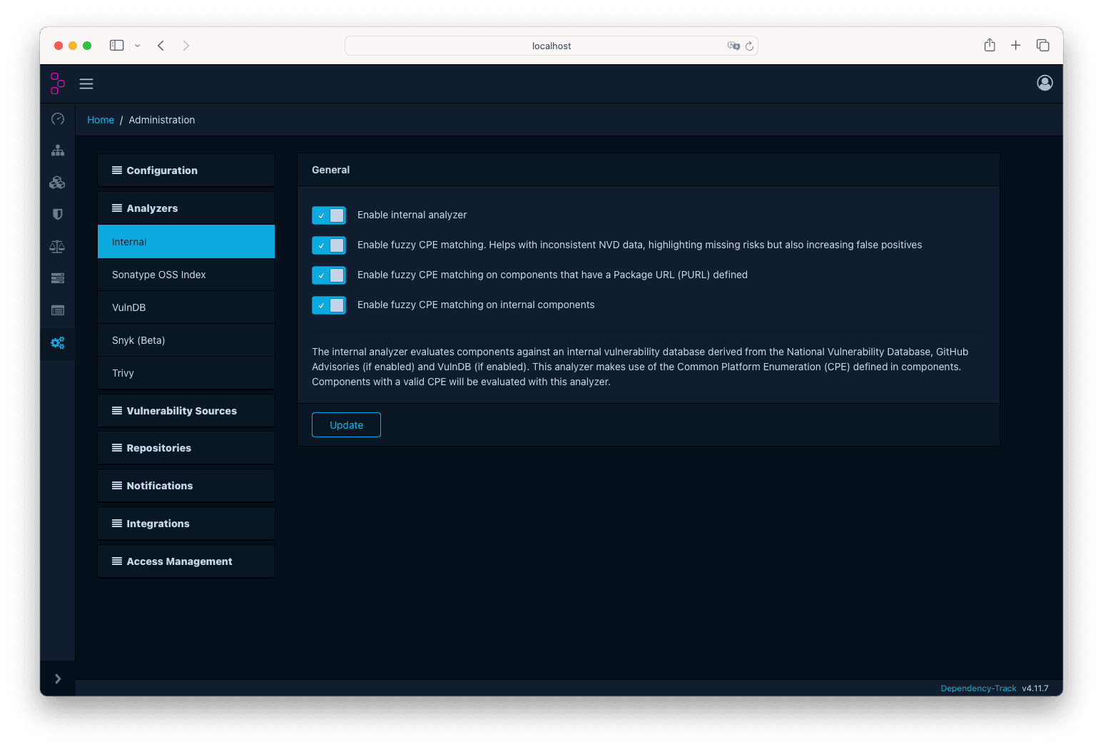1103x749 pixels.
Task: Follow the Home breadcrumb link
Action: pos(101,120)
